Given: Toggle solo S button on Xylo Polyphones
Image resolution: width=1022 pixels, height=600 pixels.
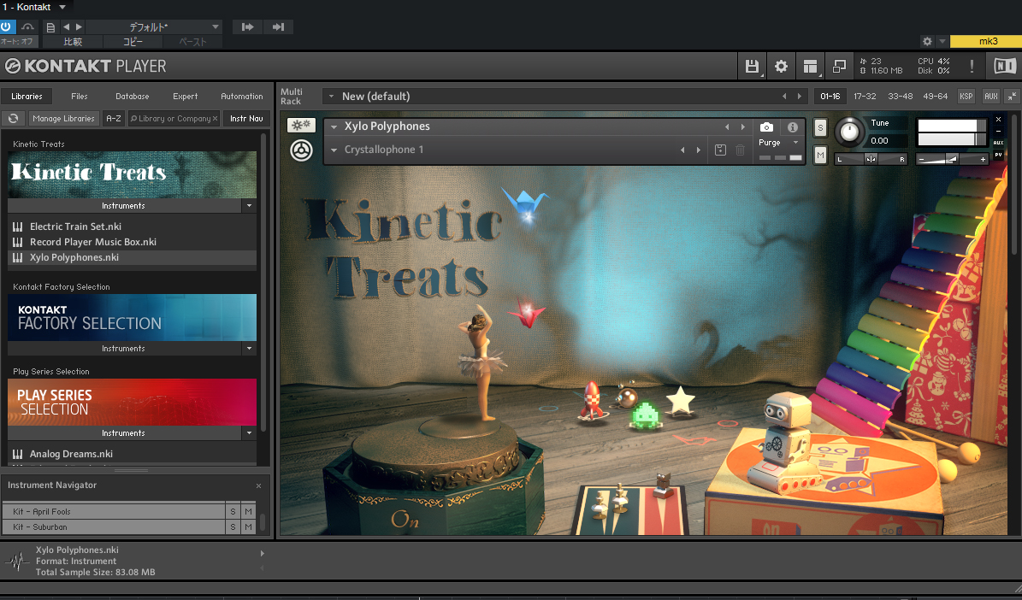Looking at the screenshot, I should coord(820,127).
